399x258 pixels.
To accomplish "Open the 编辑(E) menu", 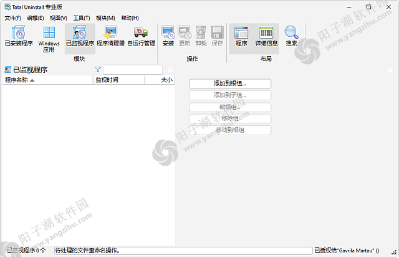I will pyautogui.click(x=36, y=18).
